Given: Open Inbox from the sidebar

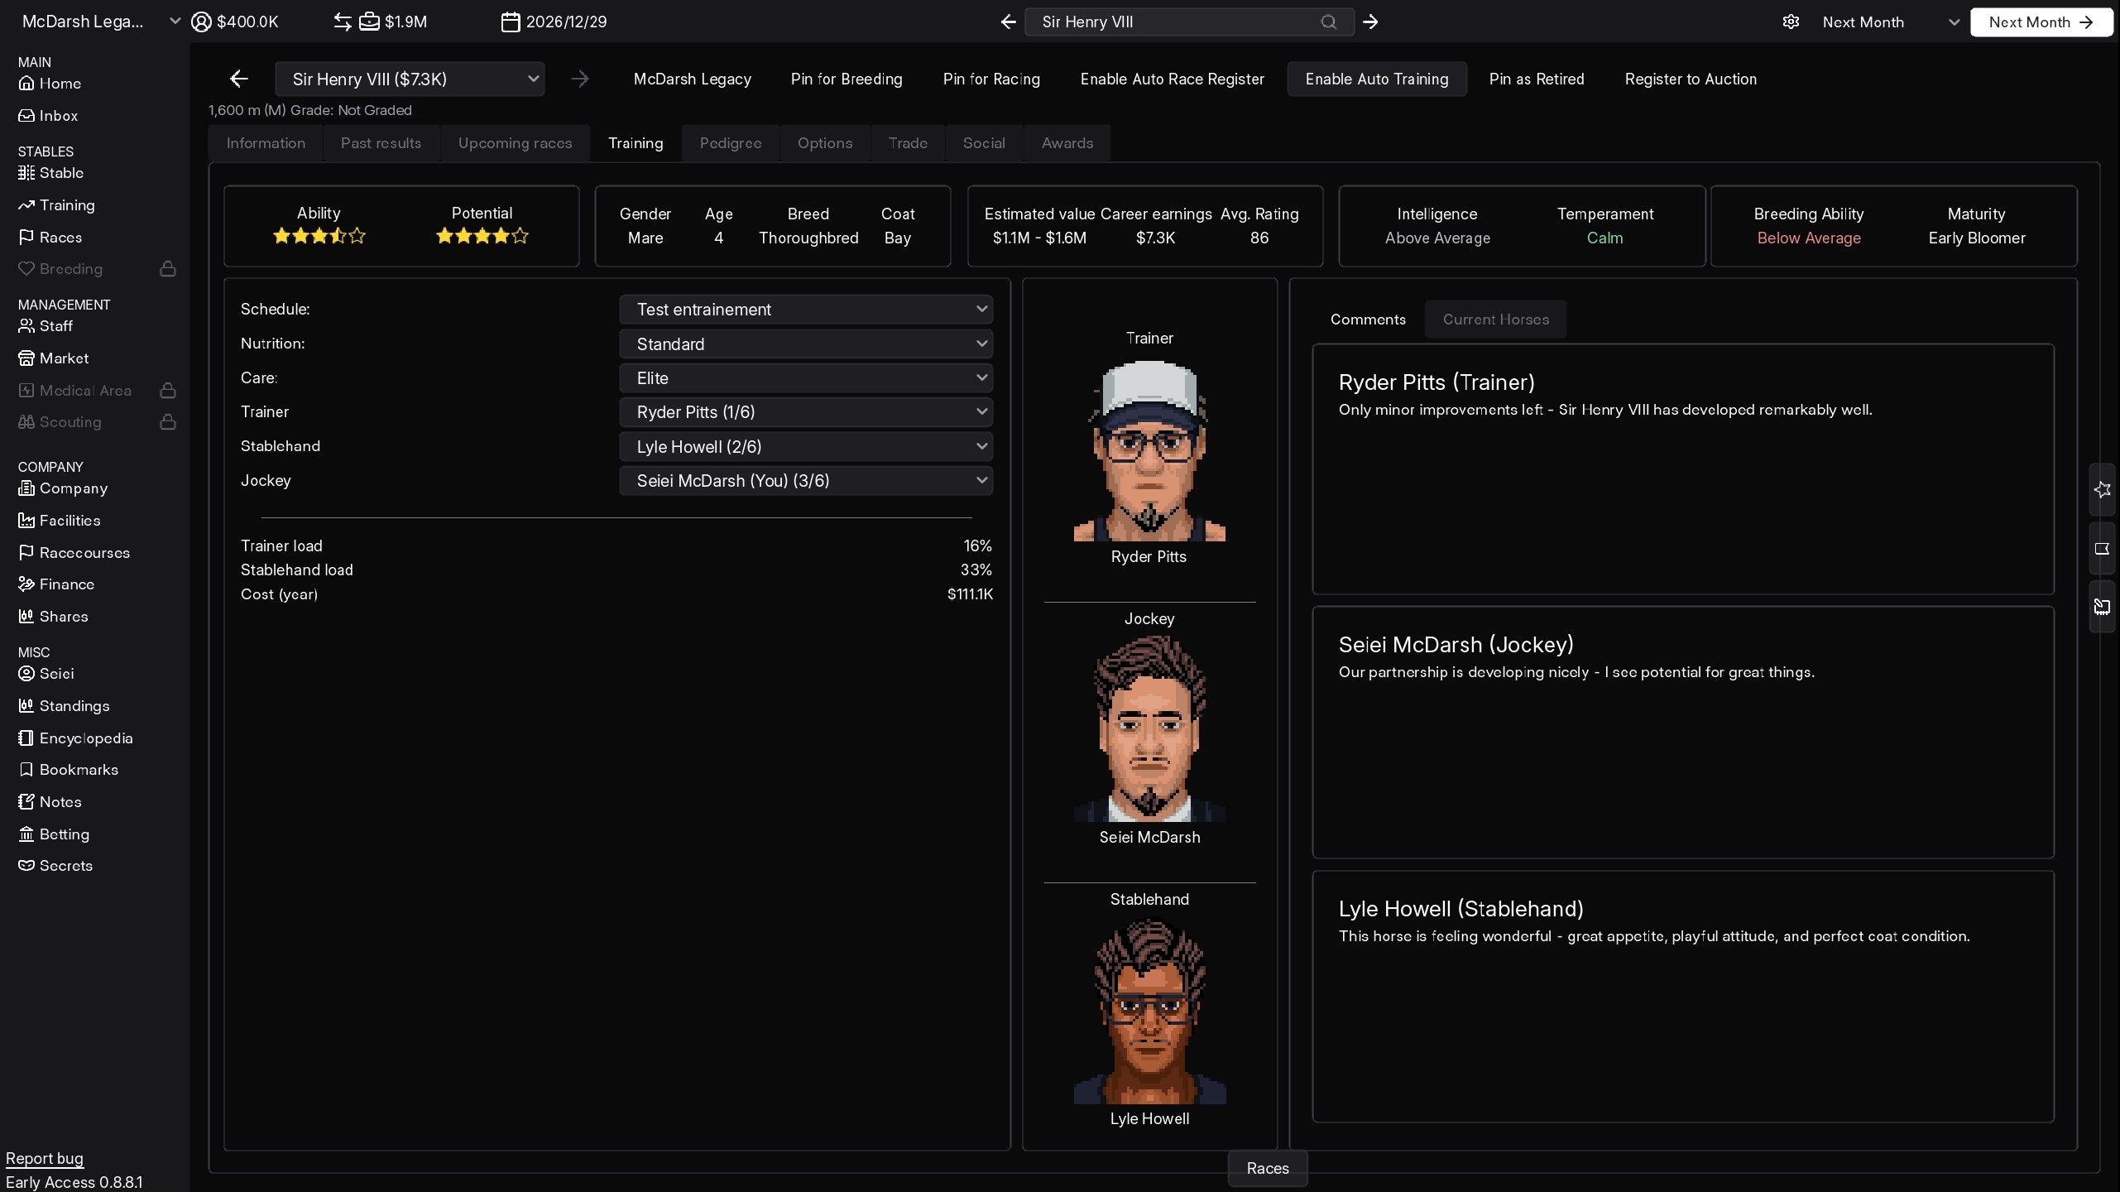Looking at the screenshot, I should coord(58,116).
